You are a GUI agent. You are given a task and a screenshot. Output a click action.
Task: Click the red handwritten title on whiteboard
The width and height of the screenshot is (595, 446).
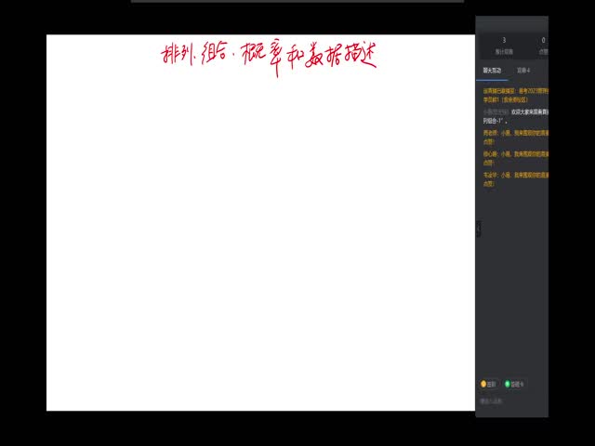[269, 58]
